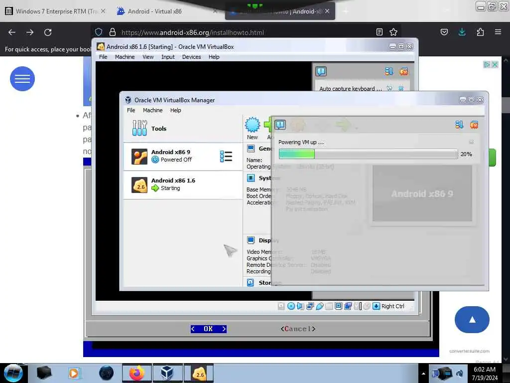Screen dimensions: 510x383
Task: Click taskbar clock showing 6:02 AM
Action: click(485, 373)
